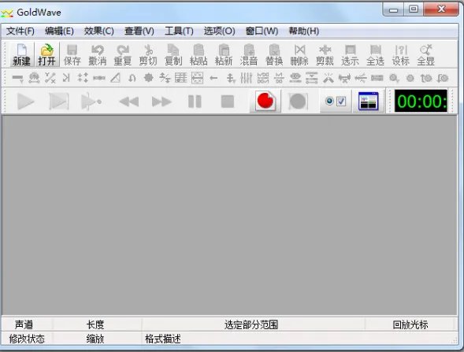Click the 删除 (Delete) icon
The height and width of the screenshot is (352, 464).
(299, 54)
